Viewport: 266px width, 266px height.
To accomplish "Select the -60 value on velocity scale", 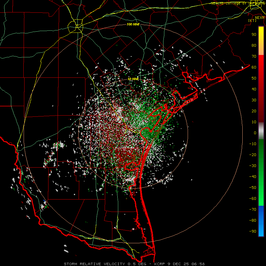I will (x=253, y=199).
